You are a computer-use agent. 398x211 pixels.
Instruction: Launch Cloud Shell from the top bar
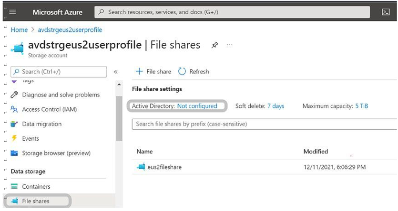click(x=386, y=12)
